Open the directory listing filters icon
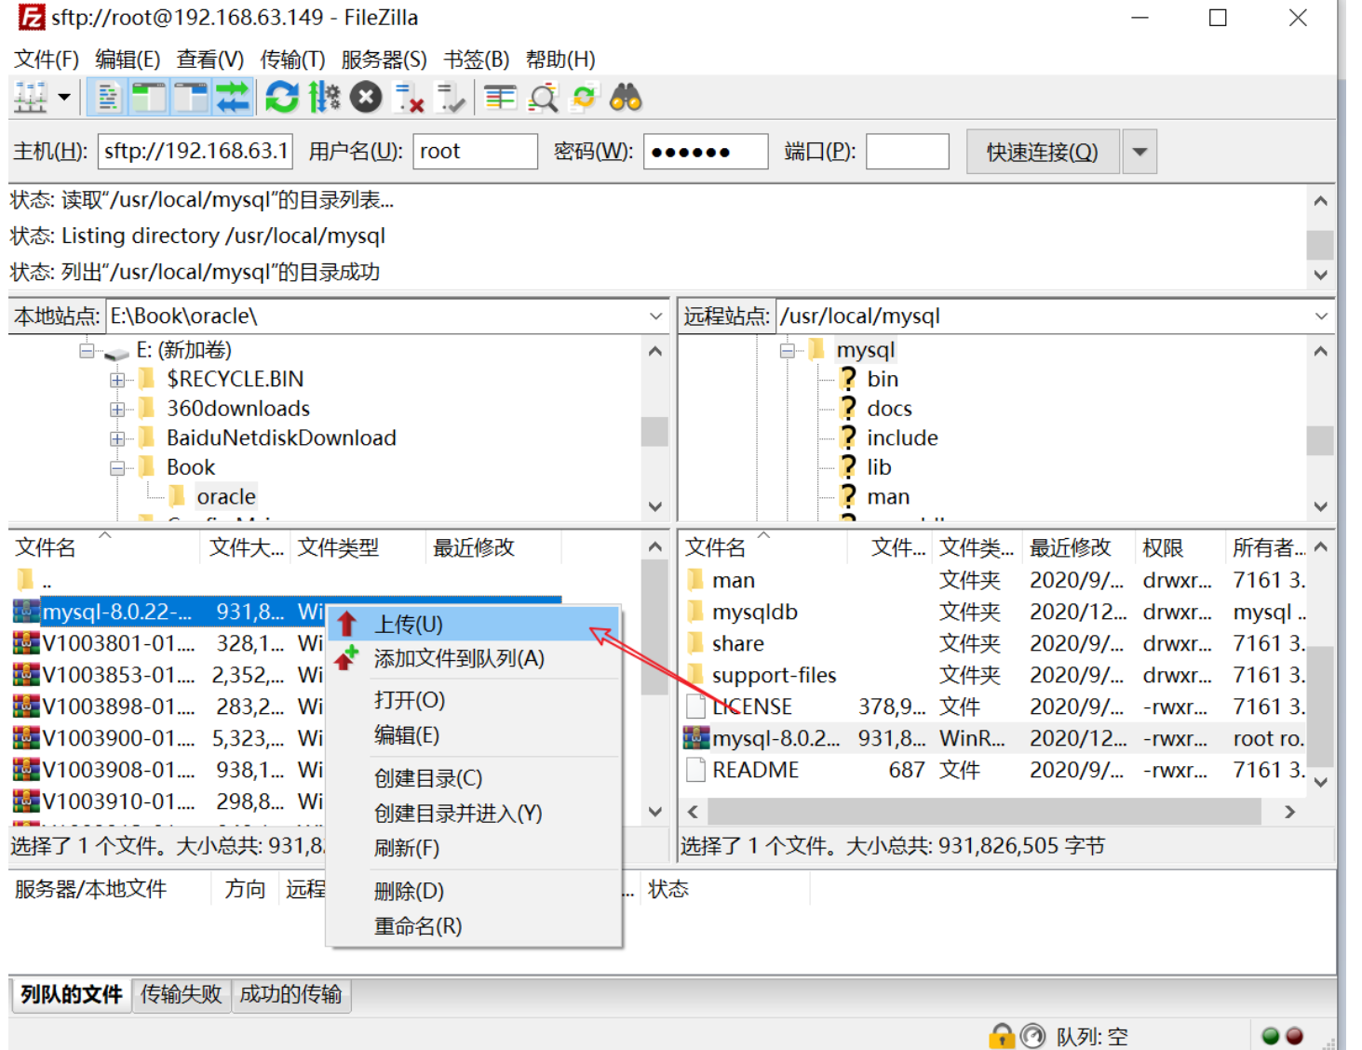The height and width of the screenshot is (1050, 1362). coord(501,97)
